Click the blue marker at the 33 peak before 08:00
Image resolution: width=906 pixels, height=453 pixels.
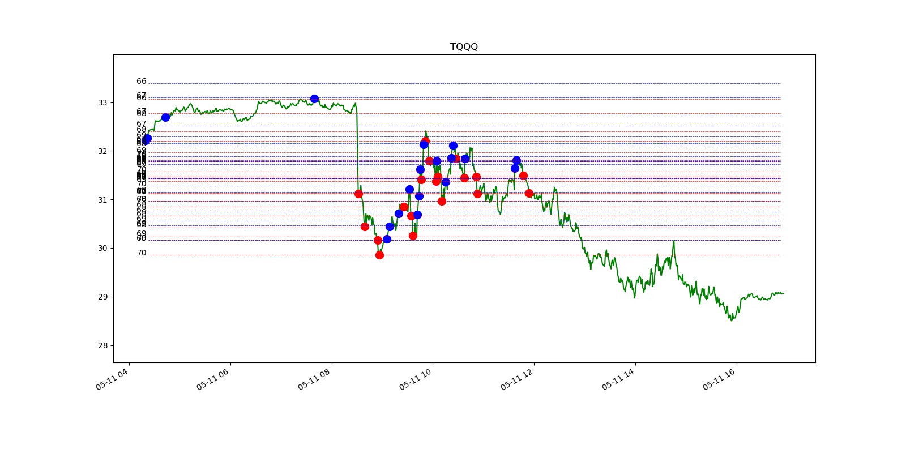(x=314, y=99)
